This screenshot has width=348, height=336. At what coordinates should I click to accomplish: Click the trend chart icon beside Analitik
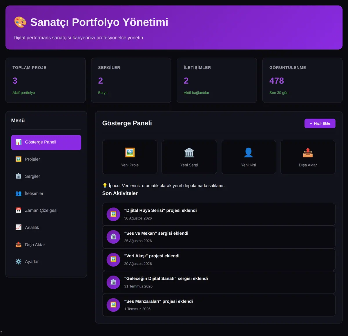(19, 227)
